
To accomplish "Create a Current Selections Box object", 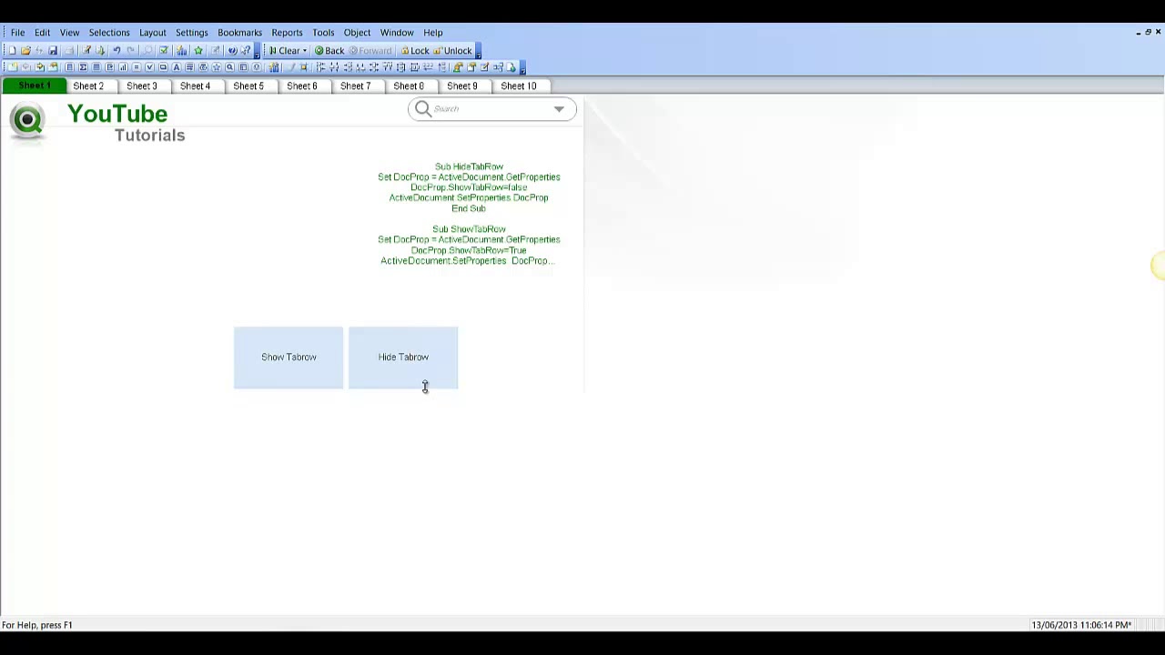I will pyautogui.click(x=149, y=67).
